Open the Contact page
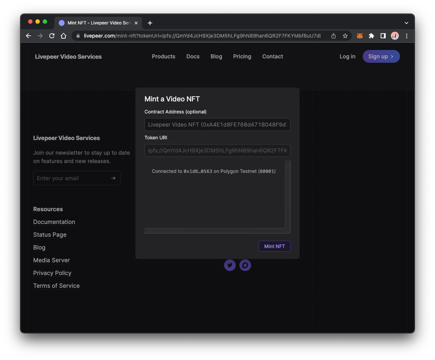The height and width of the screenshot is (360, 435). coord(273,57)
